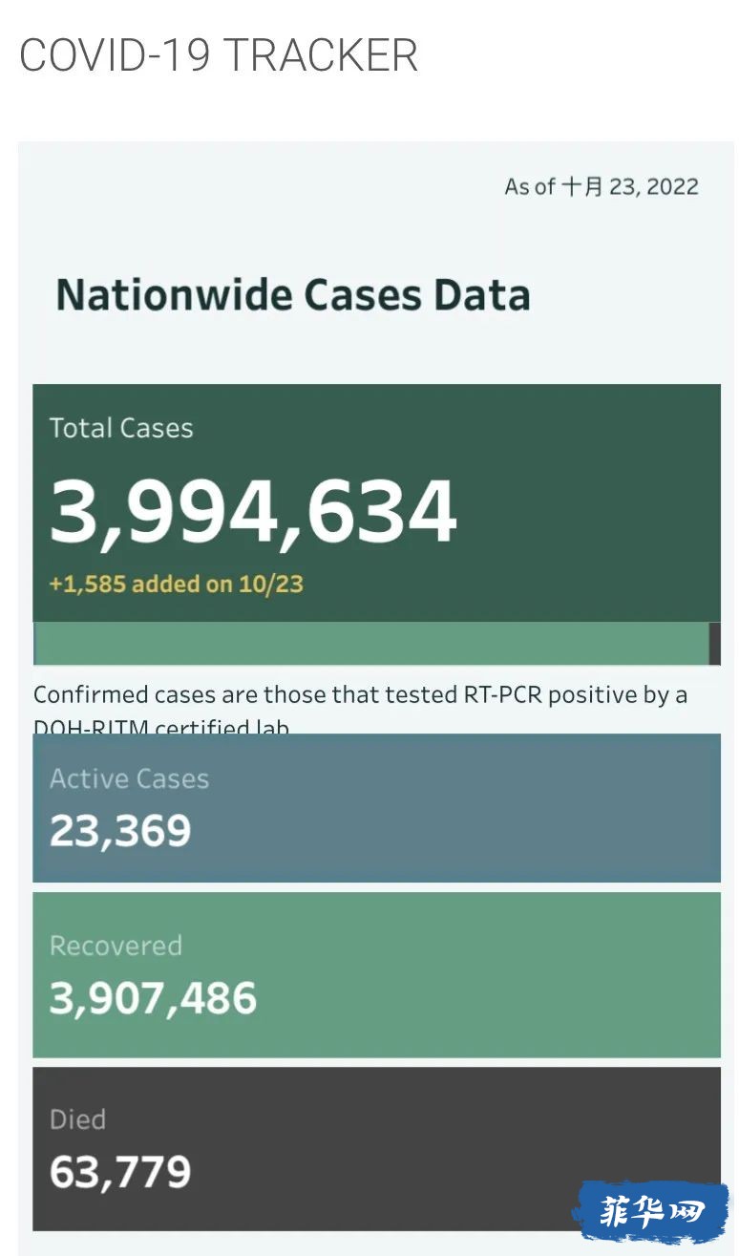Viewport: 739px width, 1256px height.
Task: Select the Nationwide Cases Data title
Action: (x=293, y=294)
